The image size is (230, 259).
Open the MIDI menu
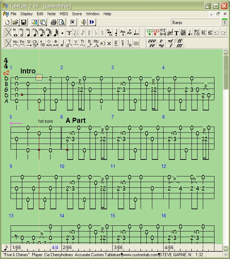pyautogui.click(x=64, y=14)
